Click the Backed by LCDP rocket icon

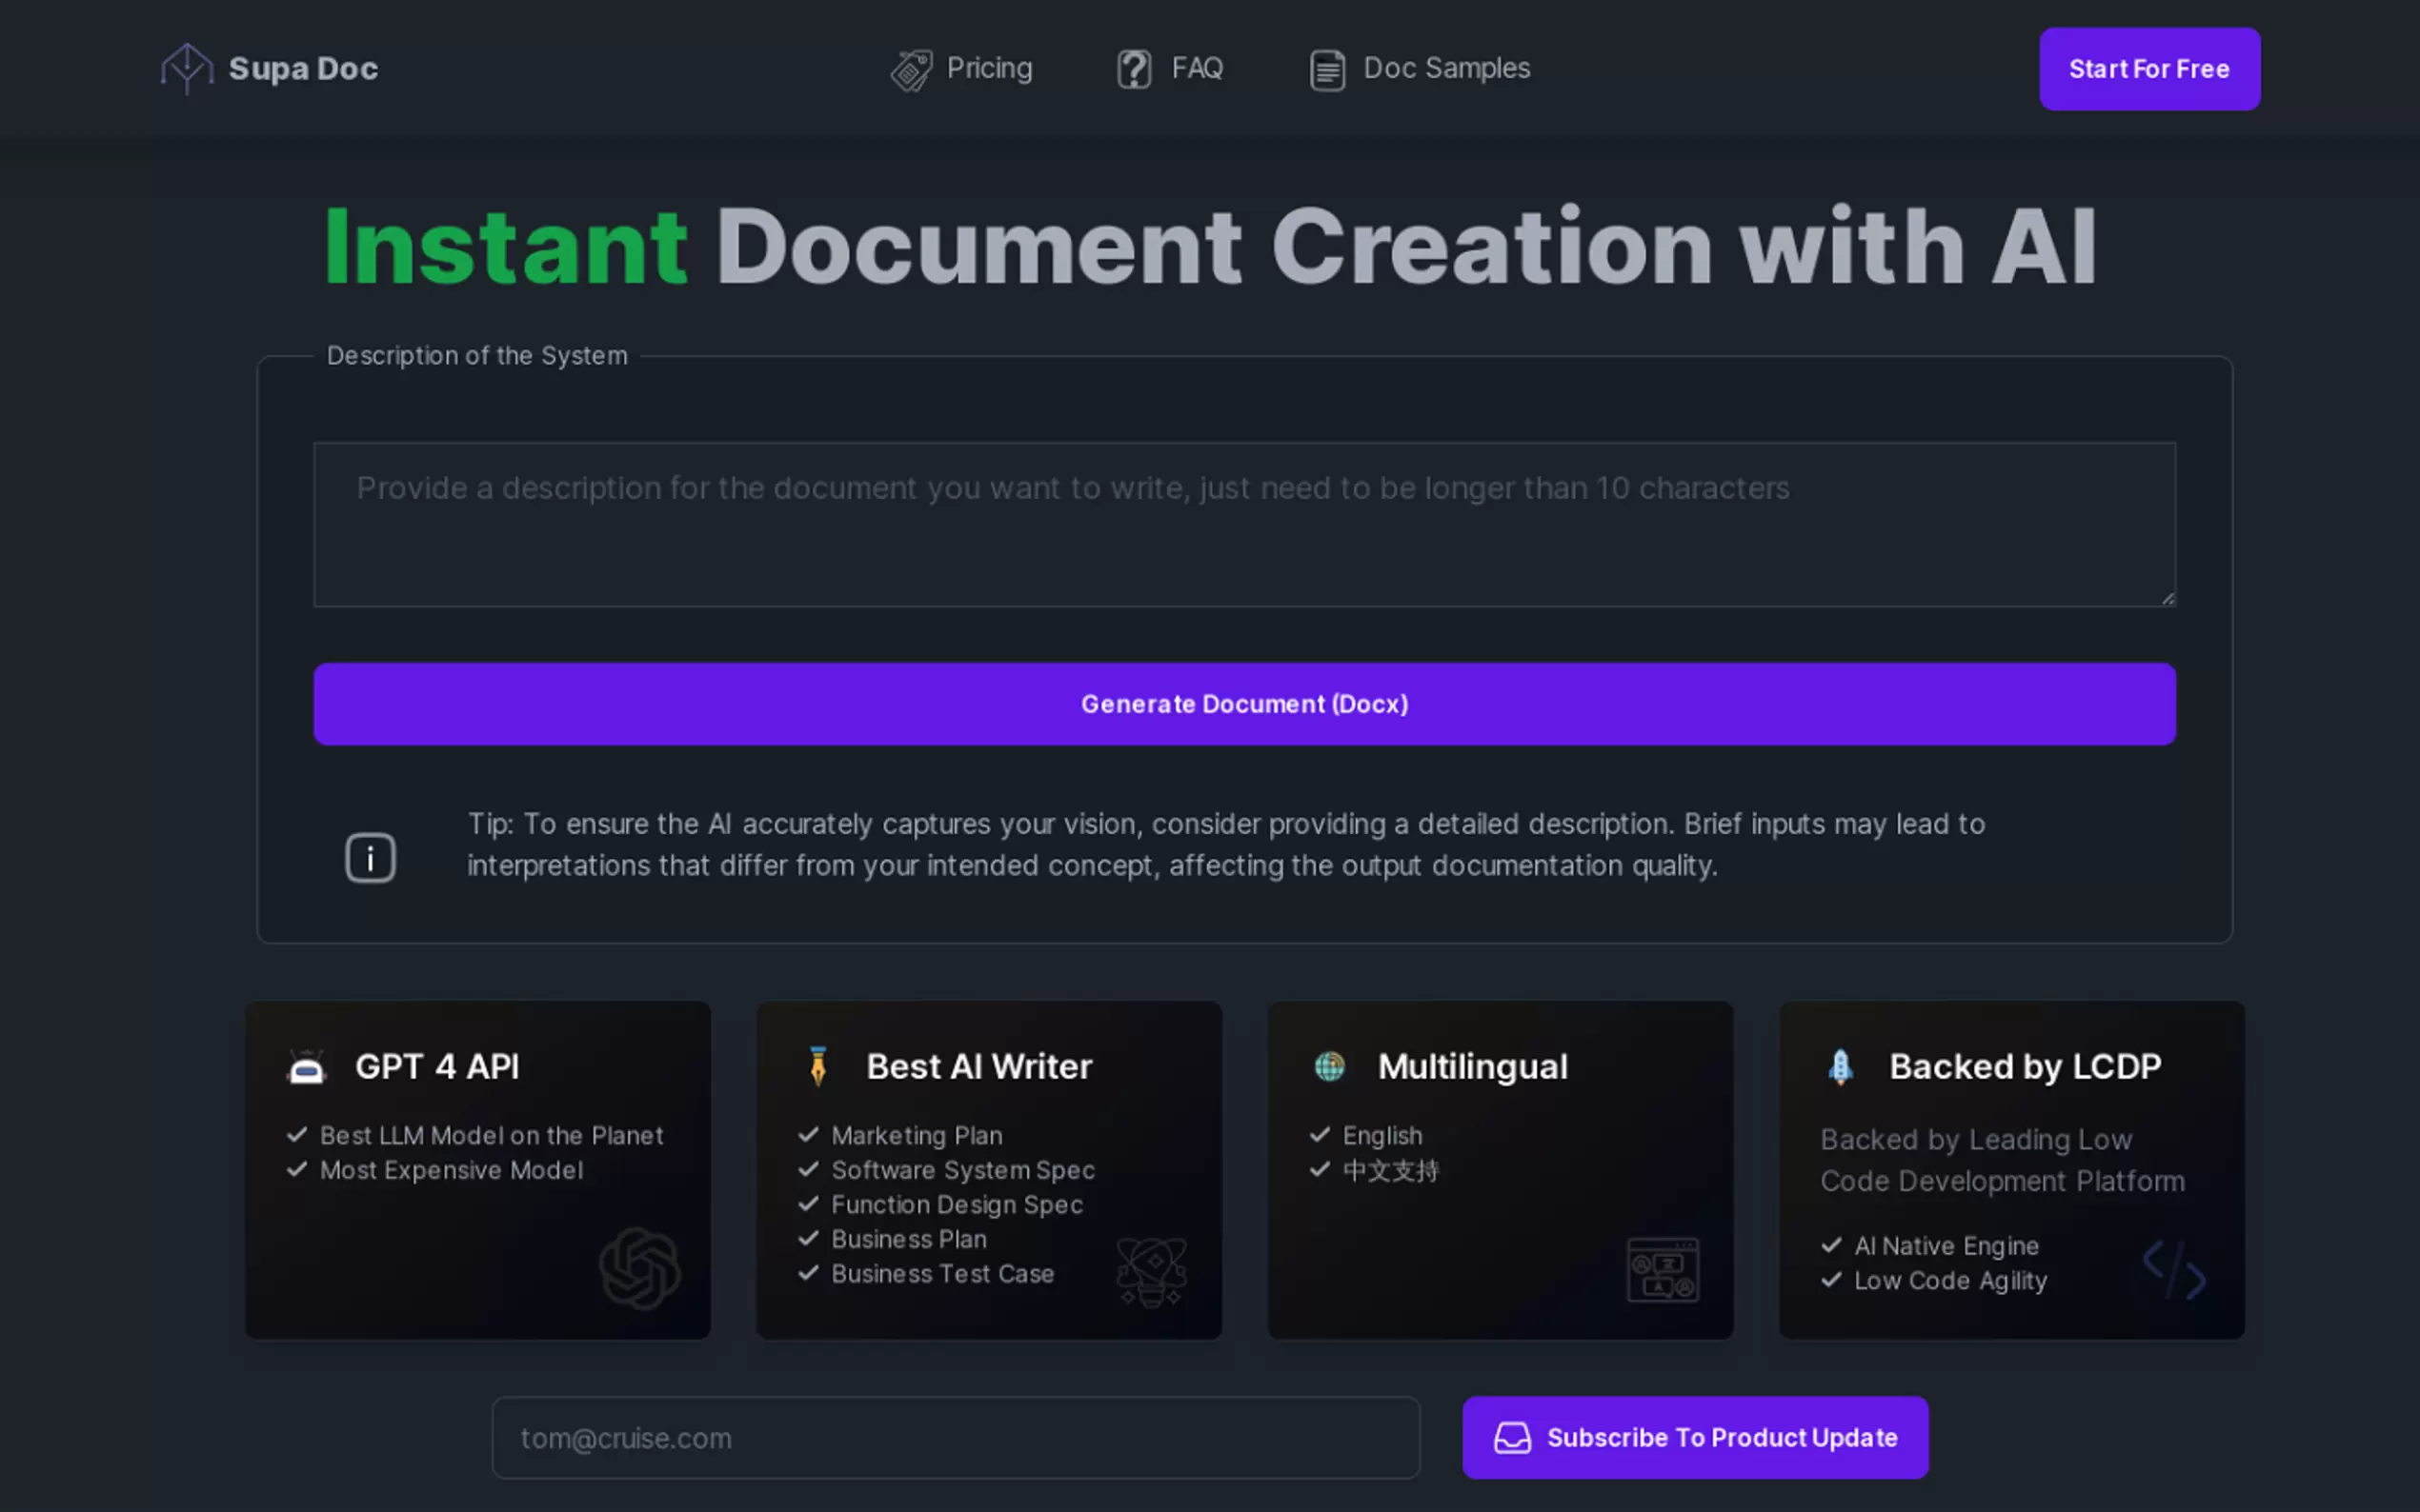click(1840, 1066)
